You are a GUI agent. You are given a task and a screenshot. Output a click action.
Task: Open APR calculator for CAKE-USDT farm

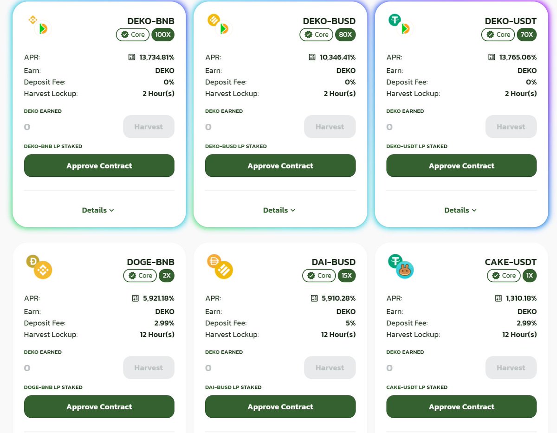499,298
